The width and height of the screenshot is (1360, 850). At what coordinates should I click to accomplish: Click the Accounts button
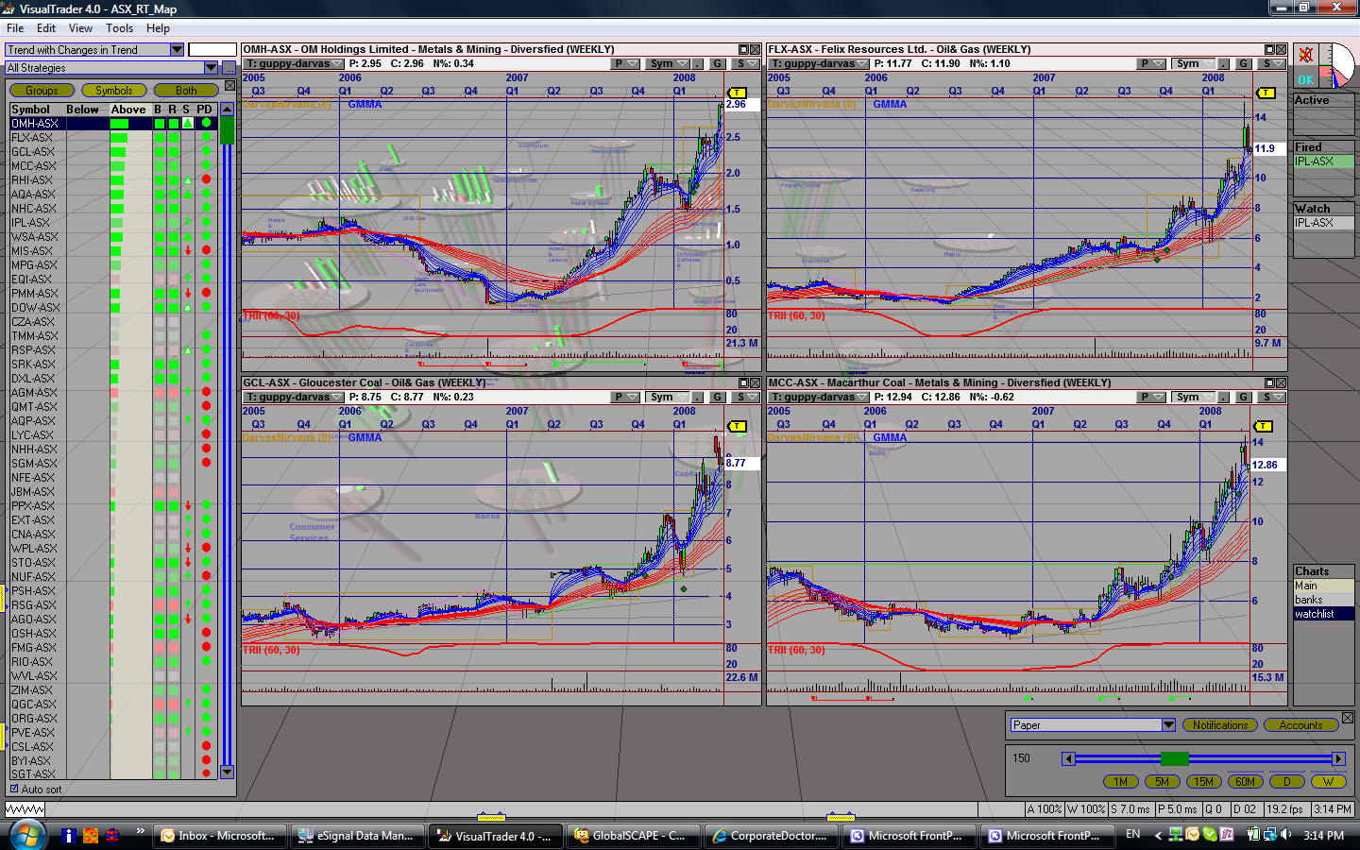(x=1300, y=725)
